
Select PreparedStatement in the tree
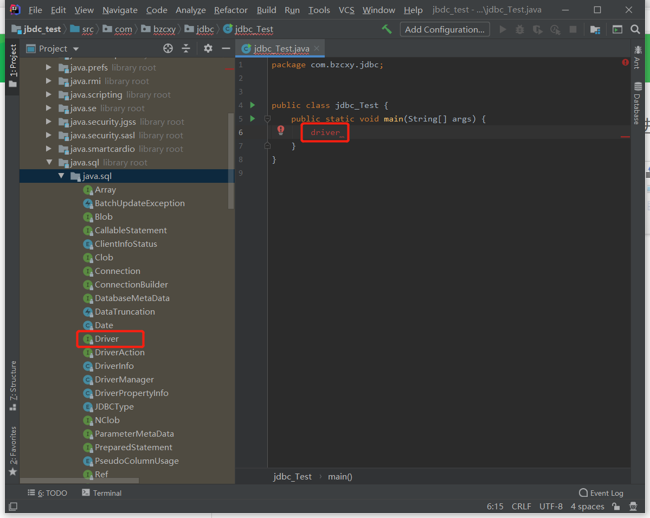click(x=128, y=447)
